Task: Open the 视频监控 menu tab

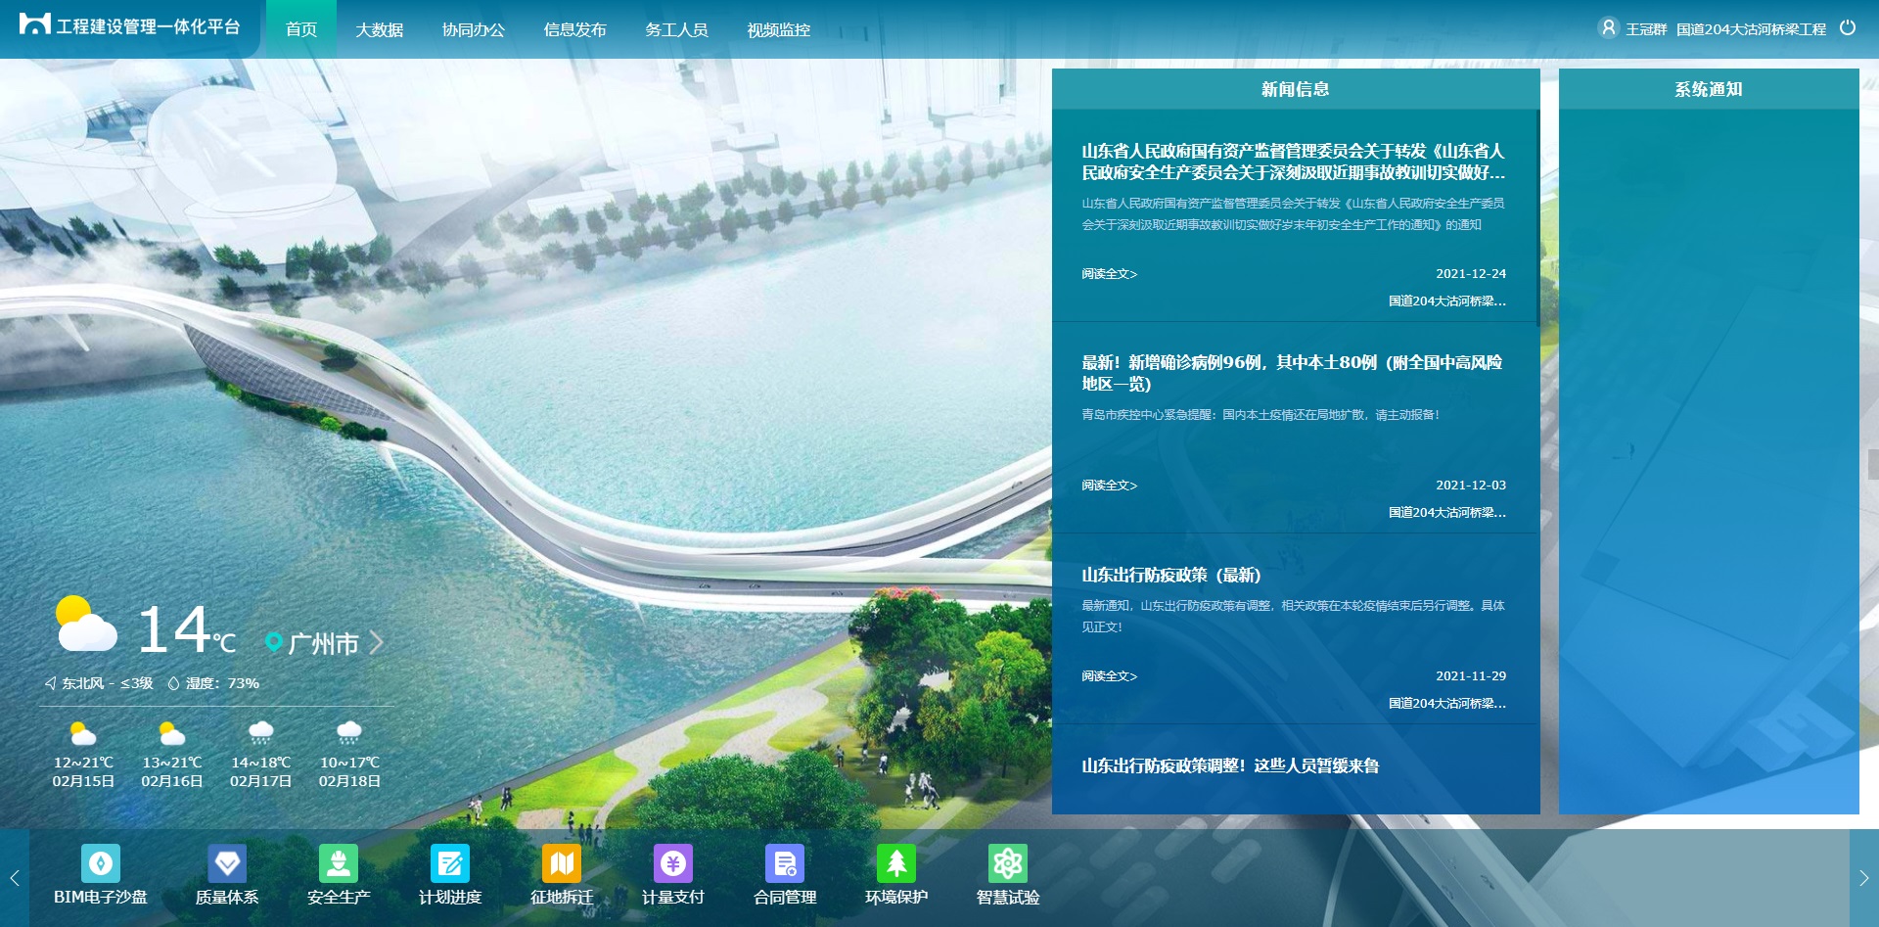Action: [779, 30]
